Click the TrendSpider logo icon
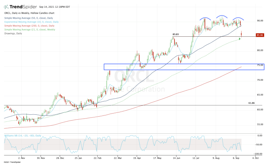Image resolution: width=268 pixels, height=164 pixels. (x=6, y=7)
